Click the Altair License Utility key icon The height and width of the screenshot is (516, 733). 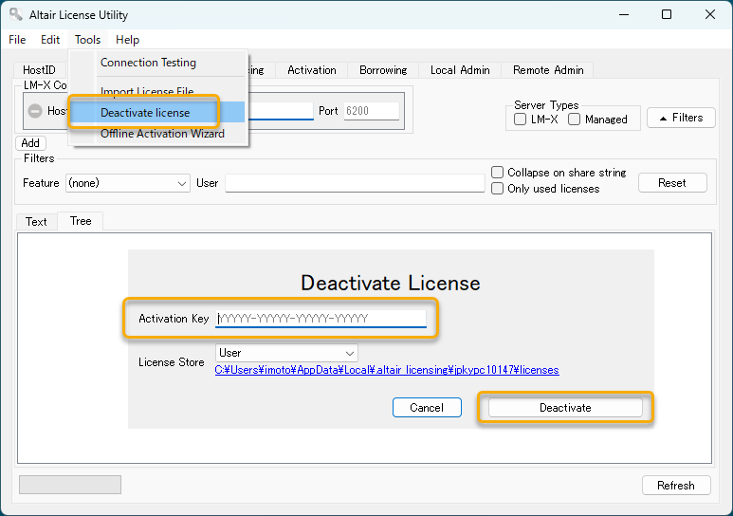(x=16, y=14)
